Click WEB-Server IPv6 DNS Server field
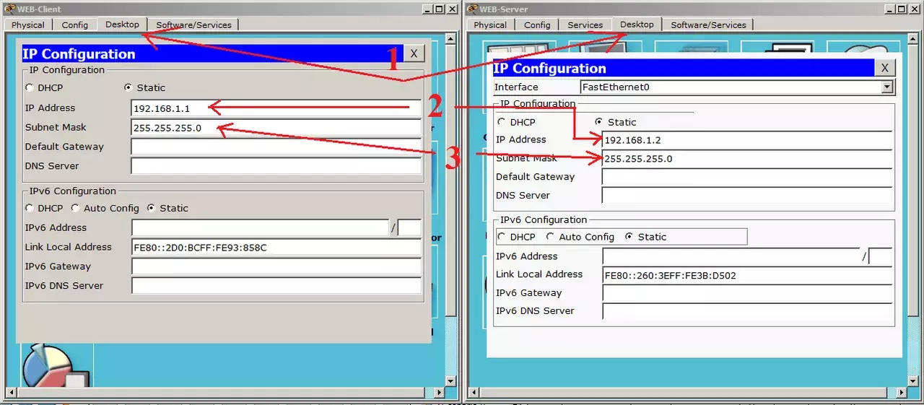Screen dimensions: 924x405 [747, 311]
